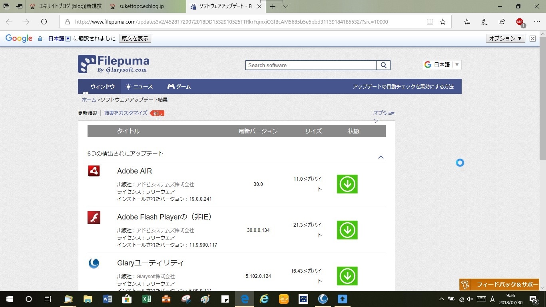The image size is (546, 307).
Task: Open the translate オプション dropdown
Action: point(506,38)
